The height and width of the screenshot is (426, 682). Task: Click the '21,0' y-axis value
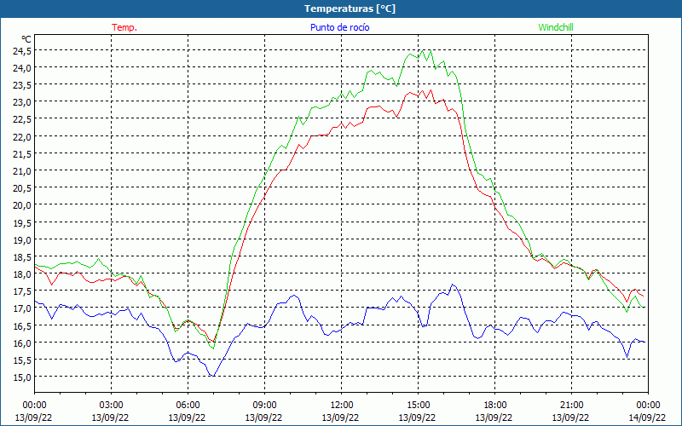coord(22,171)
